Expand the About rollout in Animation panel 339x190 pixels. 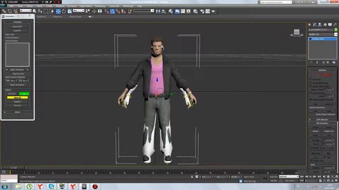pos(17,112)
